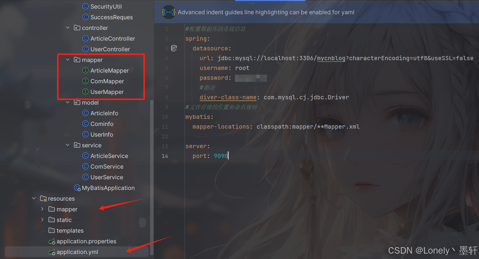This screenshot has width=479, height=259.
Task: Select the templates folder row
Action: tap(77, 231)
